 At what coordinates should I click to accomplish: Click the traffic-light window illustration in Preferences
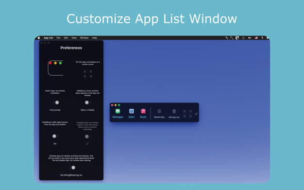click(55, 68)
